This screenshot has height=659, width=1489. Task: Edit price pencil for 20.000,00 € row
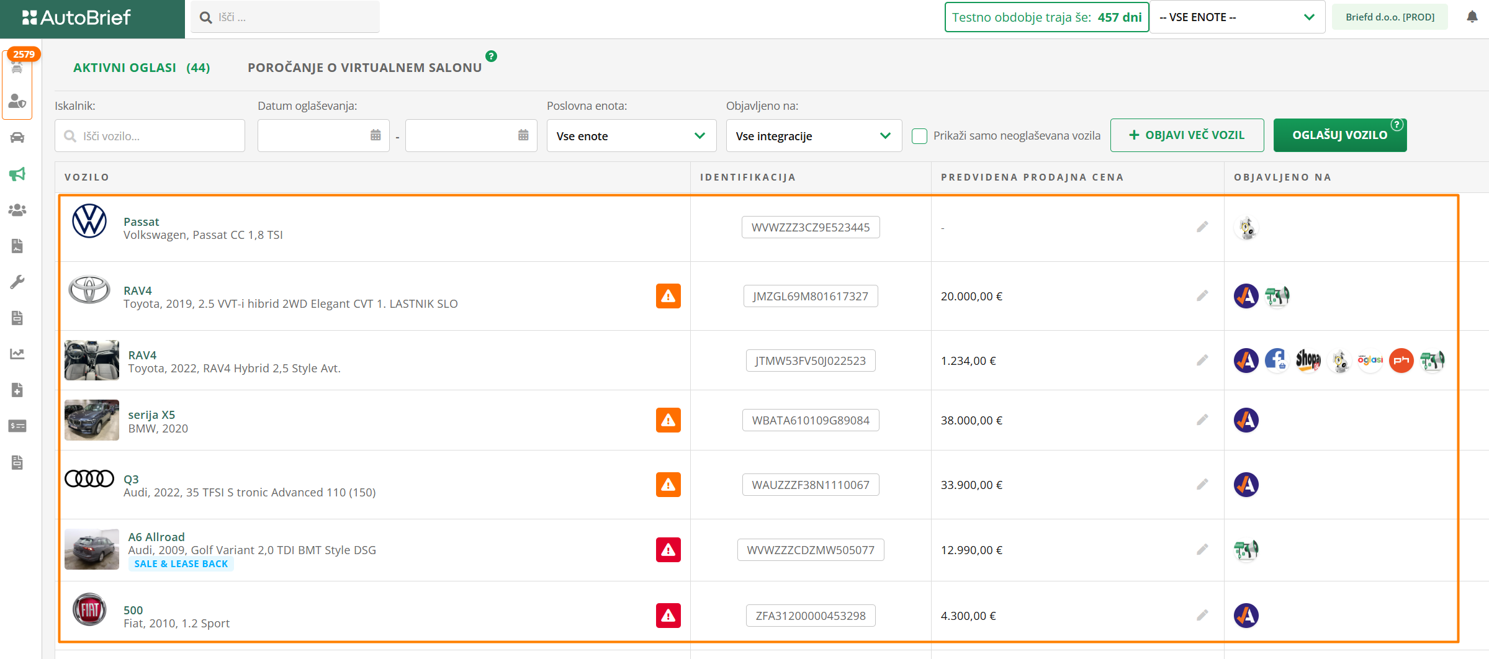click(x=1202, y=296)
